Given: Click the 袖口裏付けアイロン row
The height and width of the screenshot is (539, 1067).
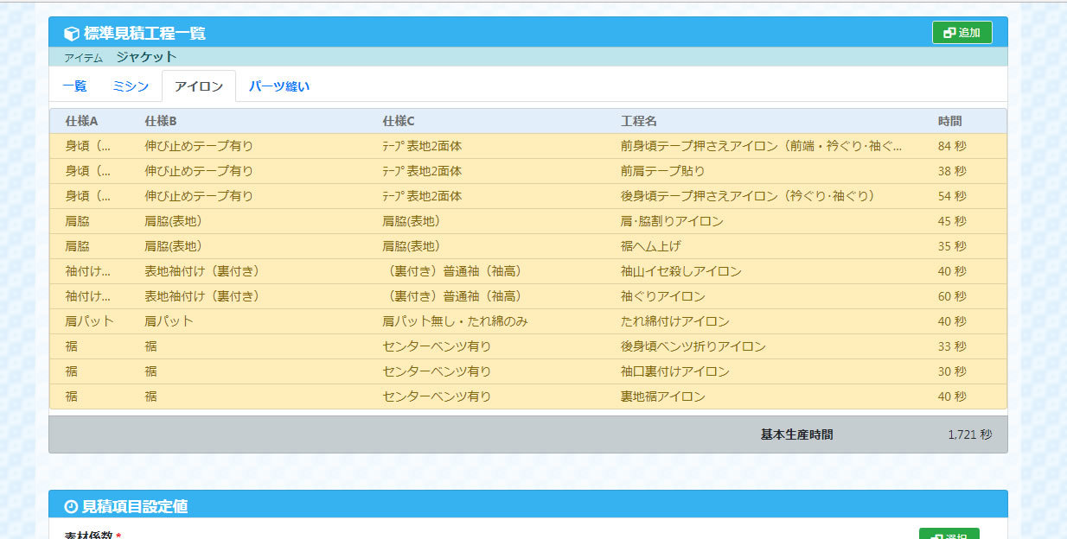Looking at the screenshot, I should [x=674, y=371].
